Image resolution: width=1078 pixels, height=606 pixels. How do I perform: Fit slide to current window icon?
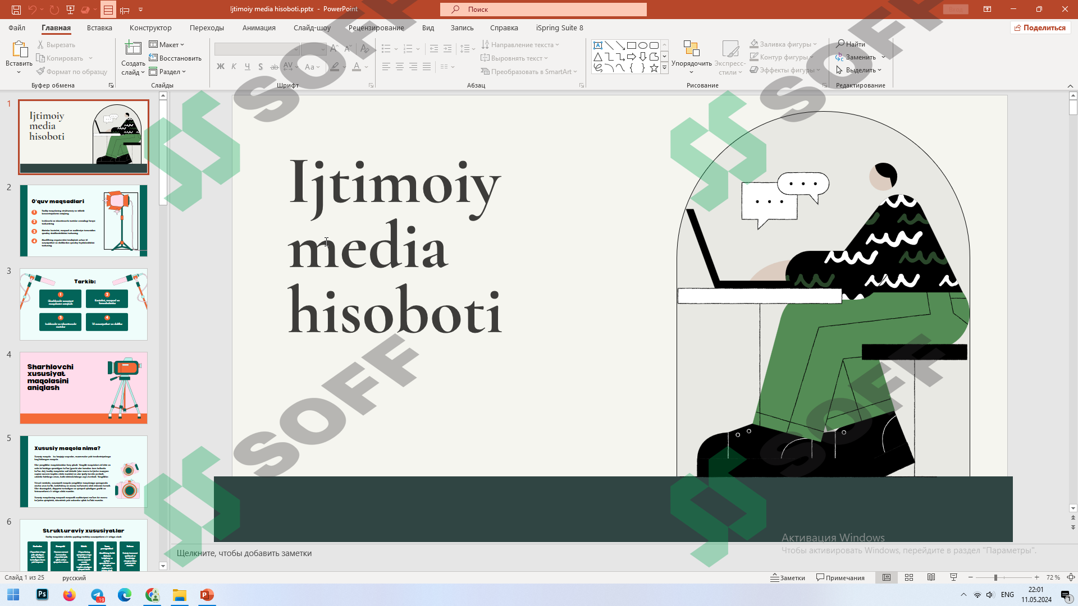pos(1071,577)
